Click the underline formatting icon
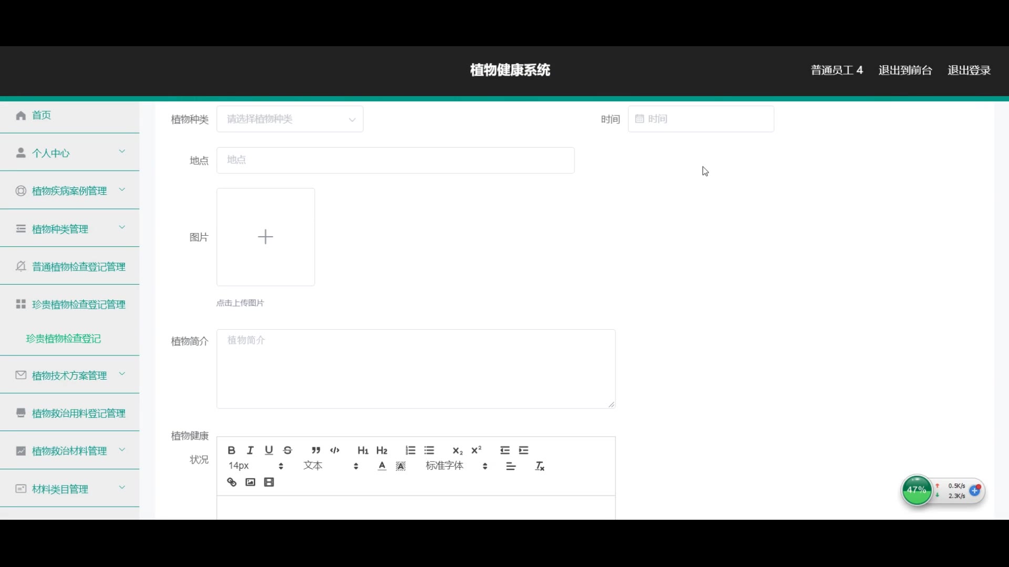The width and height of the screenshot is (1009, 567). (269, 450)
